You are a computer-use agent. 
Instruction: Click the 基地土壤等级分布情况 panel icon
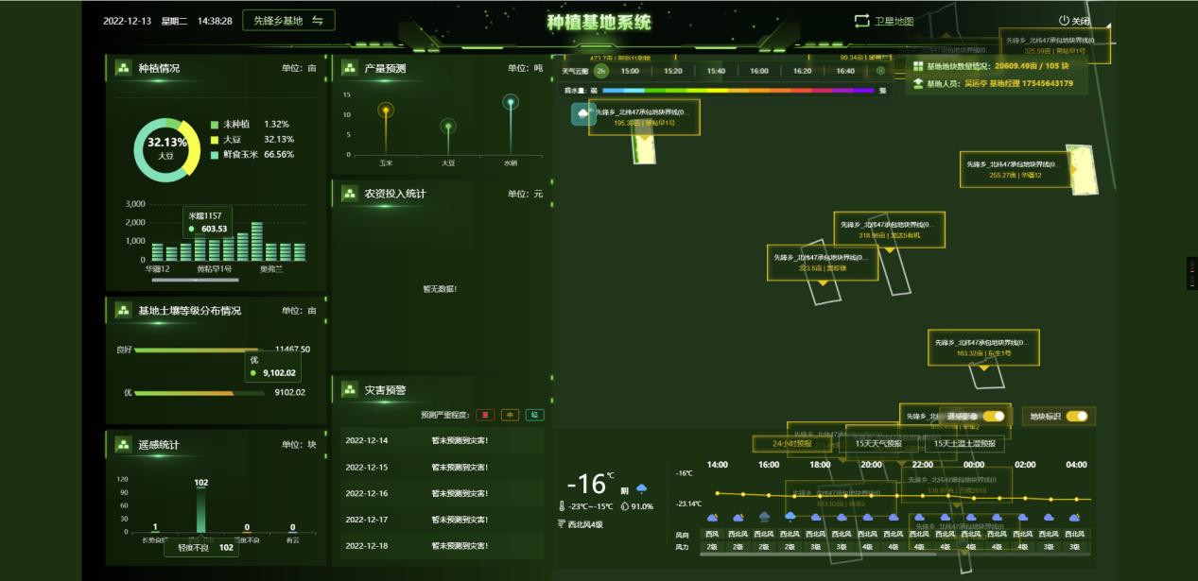[123, 310]
